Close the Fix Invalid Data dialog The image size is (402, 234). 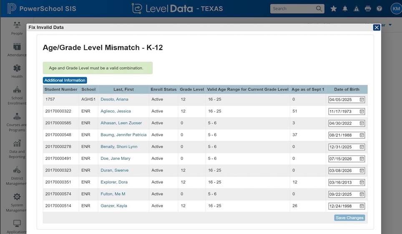pos(377,27)
